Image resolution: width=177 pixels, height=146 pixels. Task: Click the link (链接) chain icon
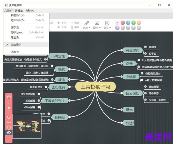click(x=87, y=23)
